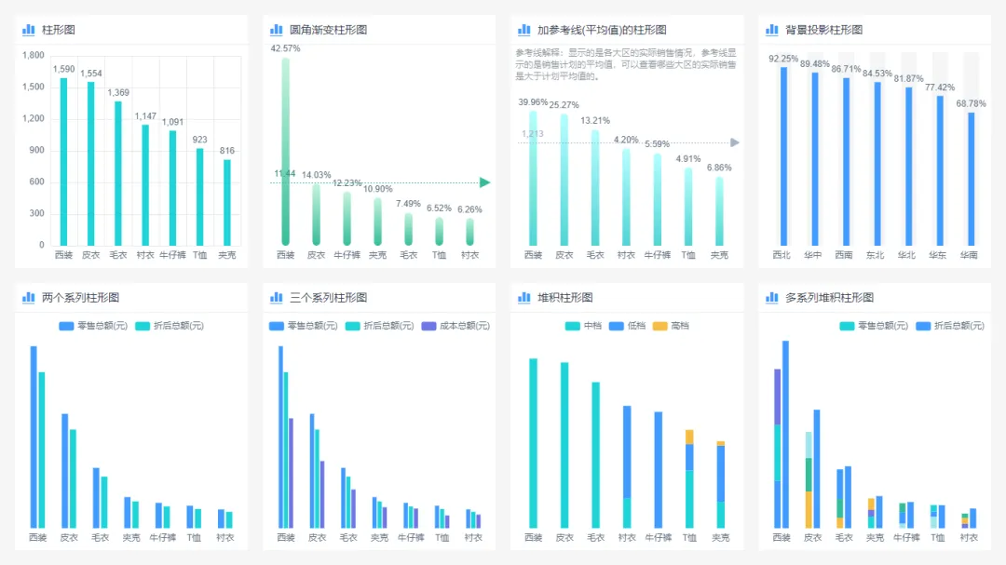Toggle 折后总额(元) legend in 多系列堆积柱形图

(950, 326)
